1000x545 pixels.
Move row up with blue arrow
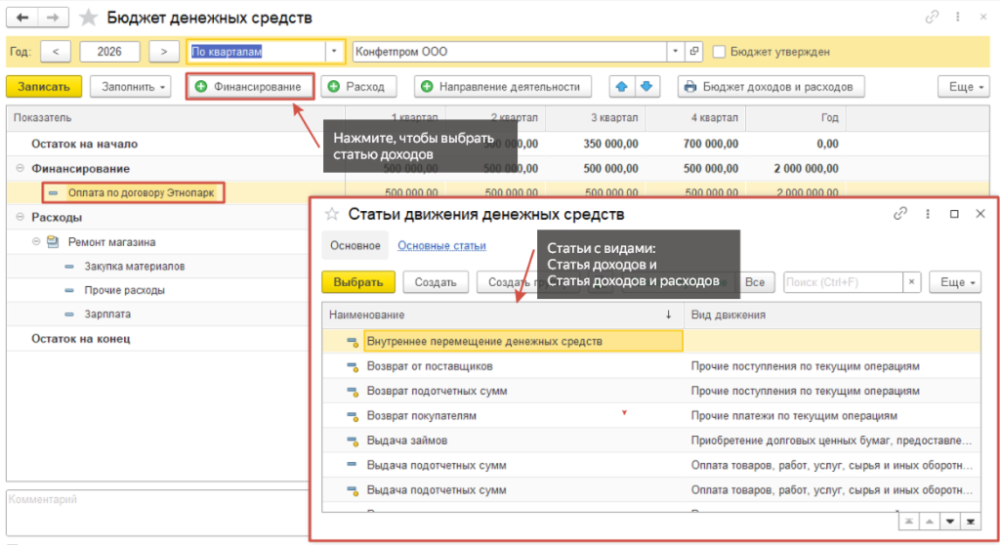[x=622, y=87]
